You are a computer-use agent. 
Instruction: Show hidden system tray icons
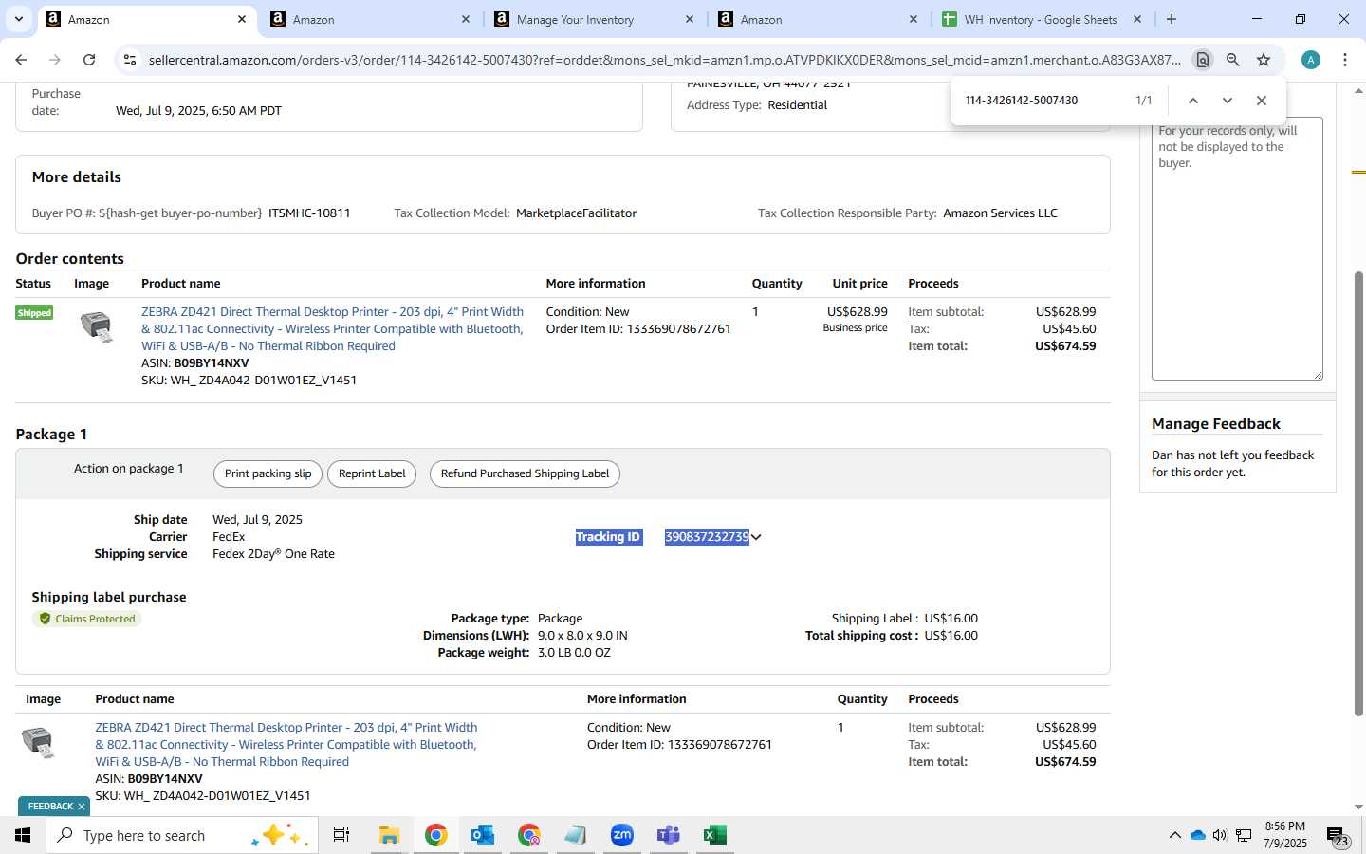(1174, 835)
